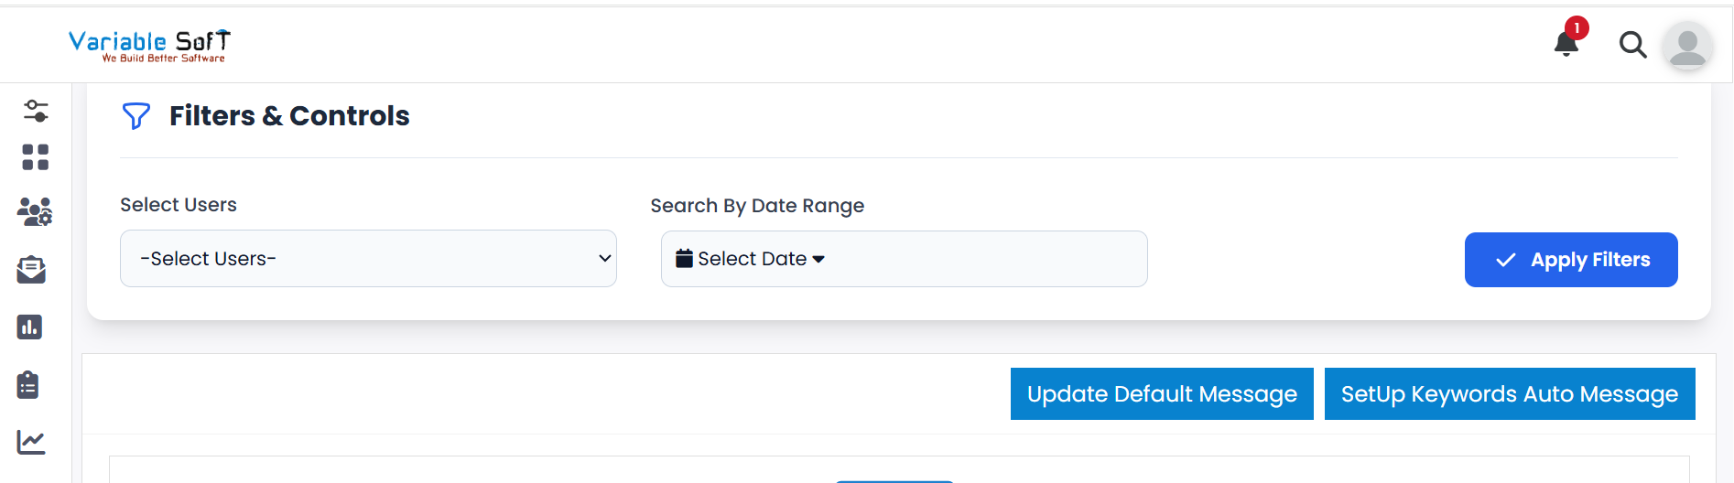Open the users management sidebar icon
Viewport: 1734px width, 483px height.
35,212
